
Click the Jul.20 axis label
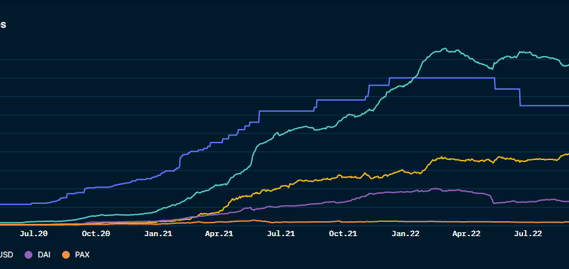(34, 234)
